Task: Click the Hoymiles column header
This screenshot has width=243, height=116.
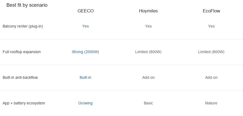Action: pyautogui.click(x=148, y=11)
